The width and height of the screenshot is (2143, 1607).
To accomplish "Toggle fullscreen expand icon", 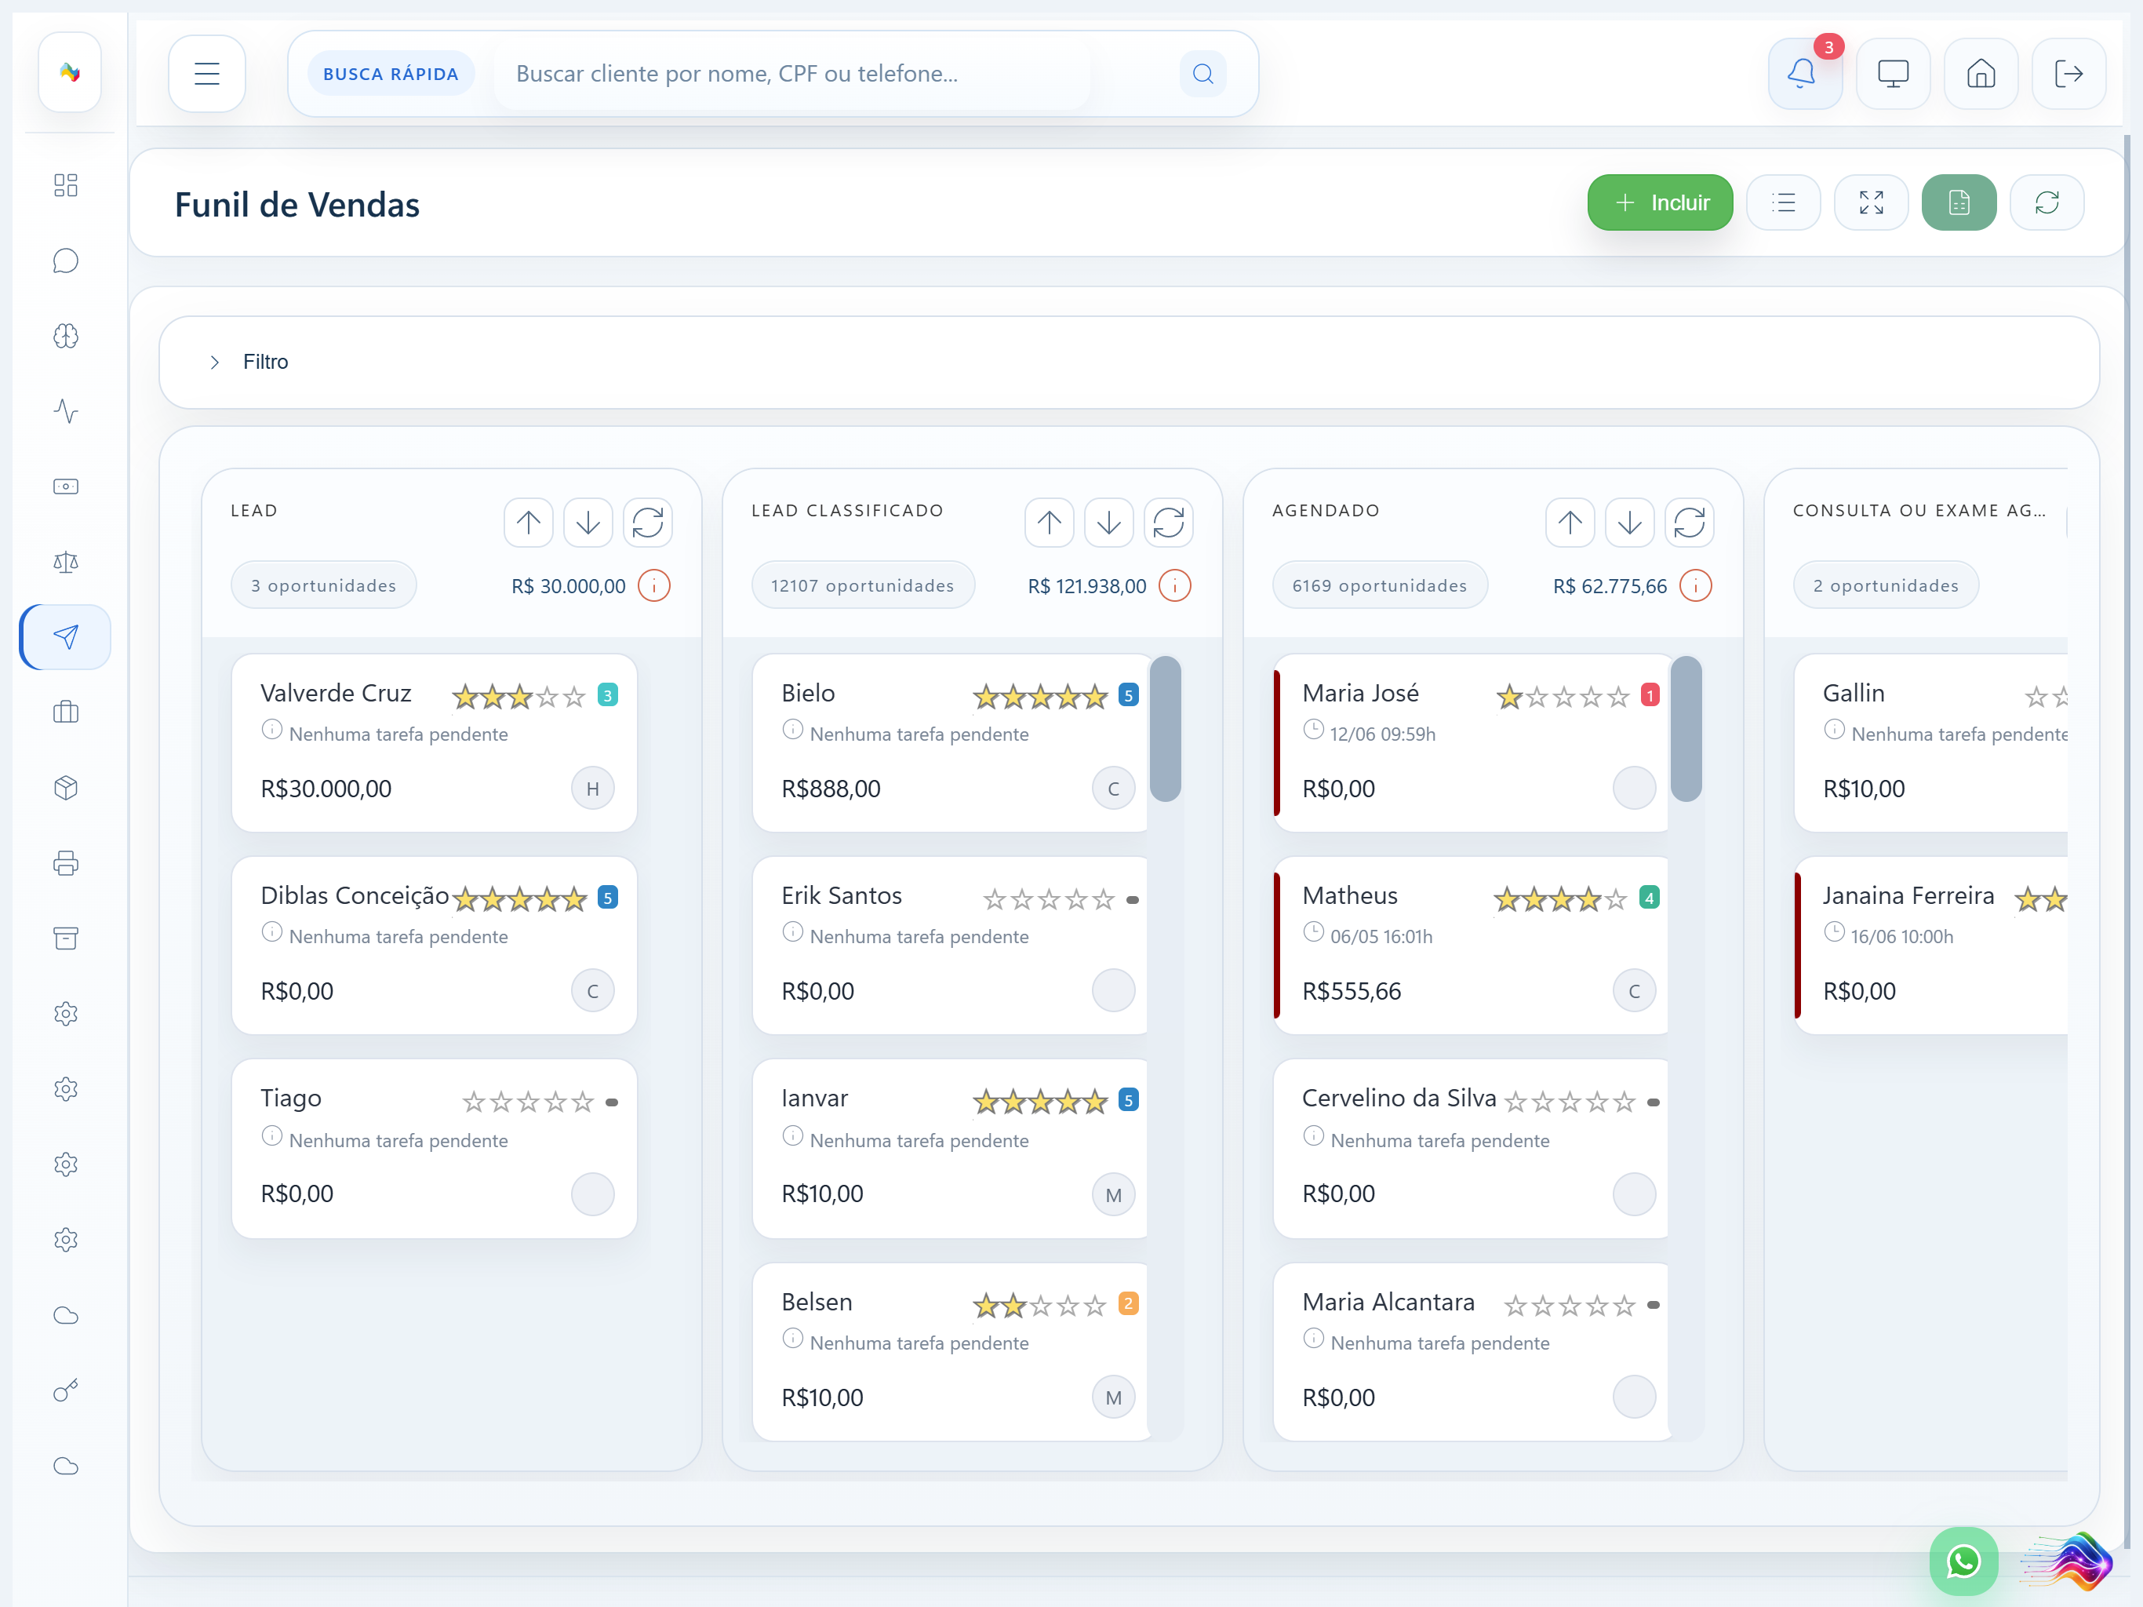I will [1871, 202].
